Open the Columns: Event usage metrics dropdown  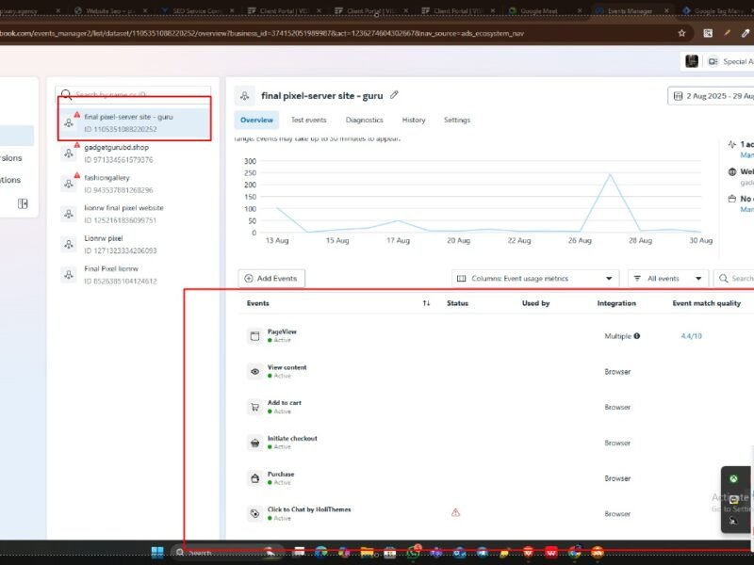point(534,279)
